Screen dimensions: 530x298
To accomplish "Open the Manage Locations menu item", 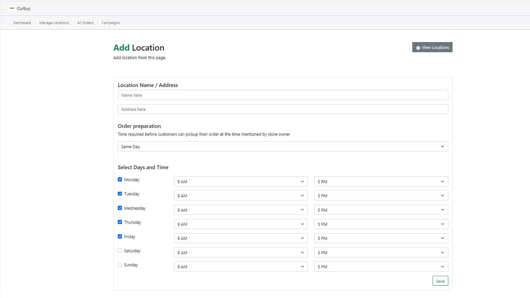I will pyautogui.click(x=54, y=23).
